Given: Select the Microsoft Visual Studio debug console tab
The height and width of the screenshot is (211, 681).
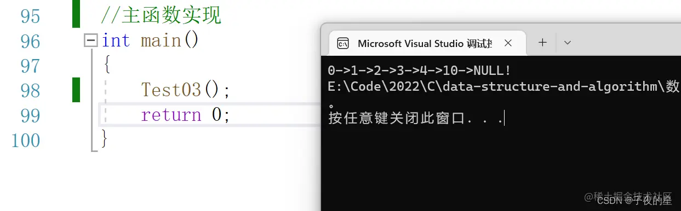Looking at the screenshot, I should coord(427,43).
